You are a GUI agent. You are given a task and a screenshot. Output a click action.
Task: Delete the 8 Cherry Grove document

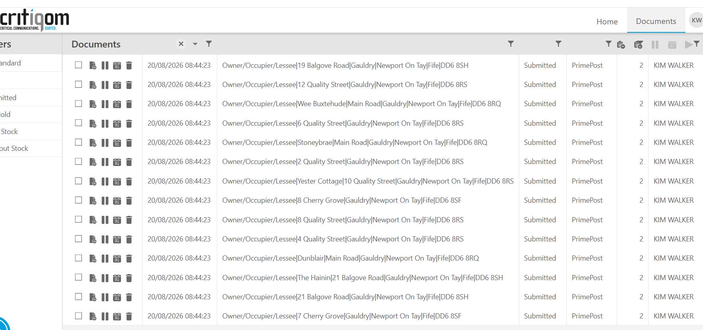pyautogui.click(x=129, y=201)
